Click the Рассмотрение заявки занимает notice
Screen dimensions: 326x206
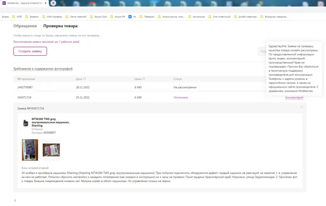pyautogui.click(x=47, y=42)
